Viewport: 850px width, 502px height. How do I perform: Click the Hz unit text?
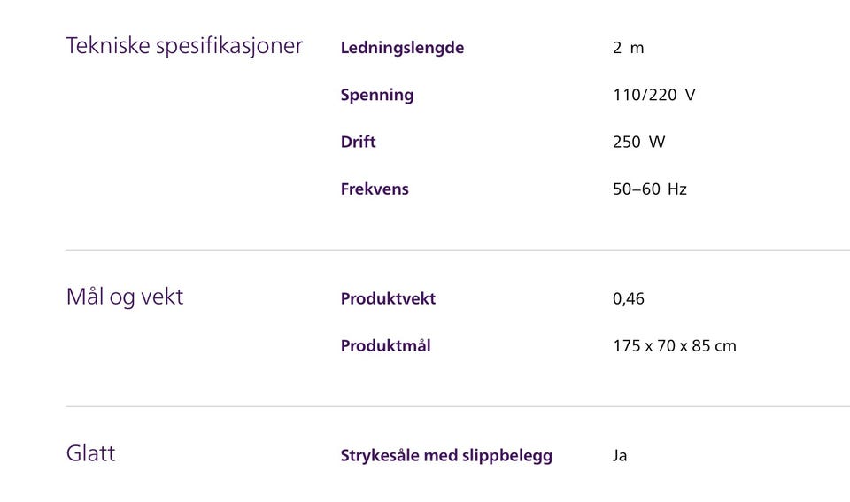(677, 189)
